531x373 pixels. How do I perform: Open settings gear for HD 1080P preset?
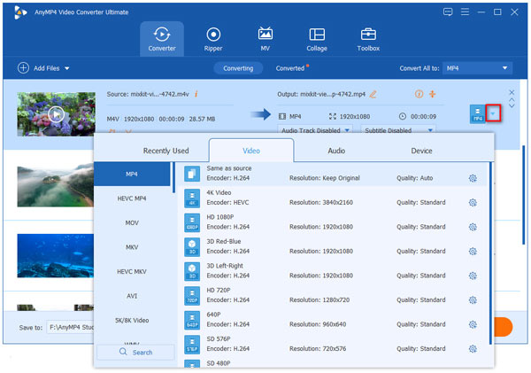(473, 225)
